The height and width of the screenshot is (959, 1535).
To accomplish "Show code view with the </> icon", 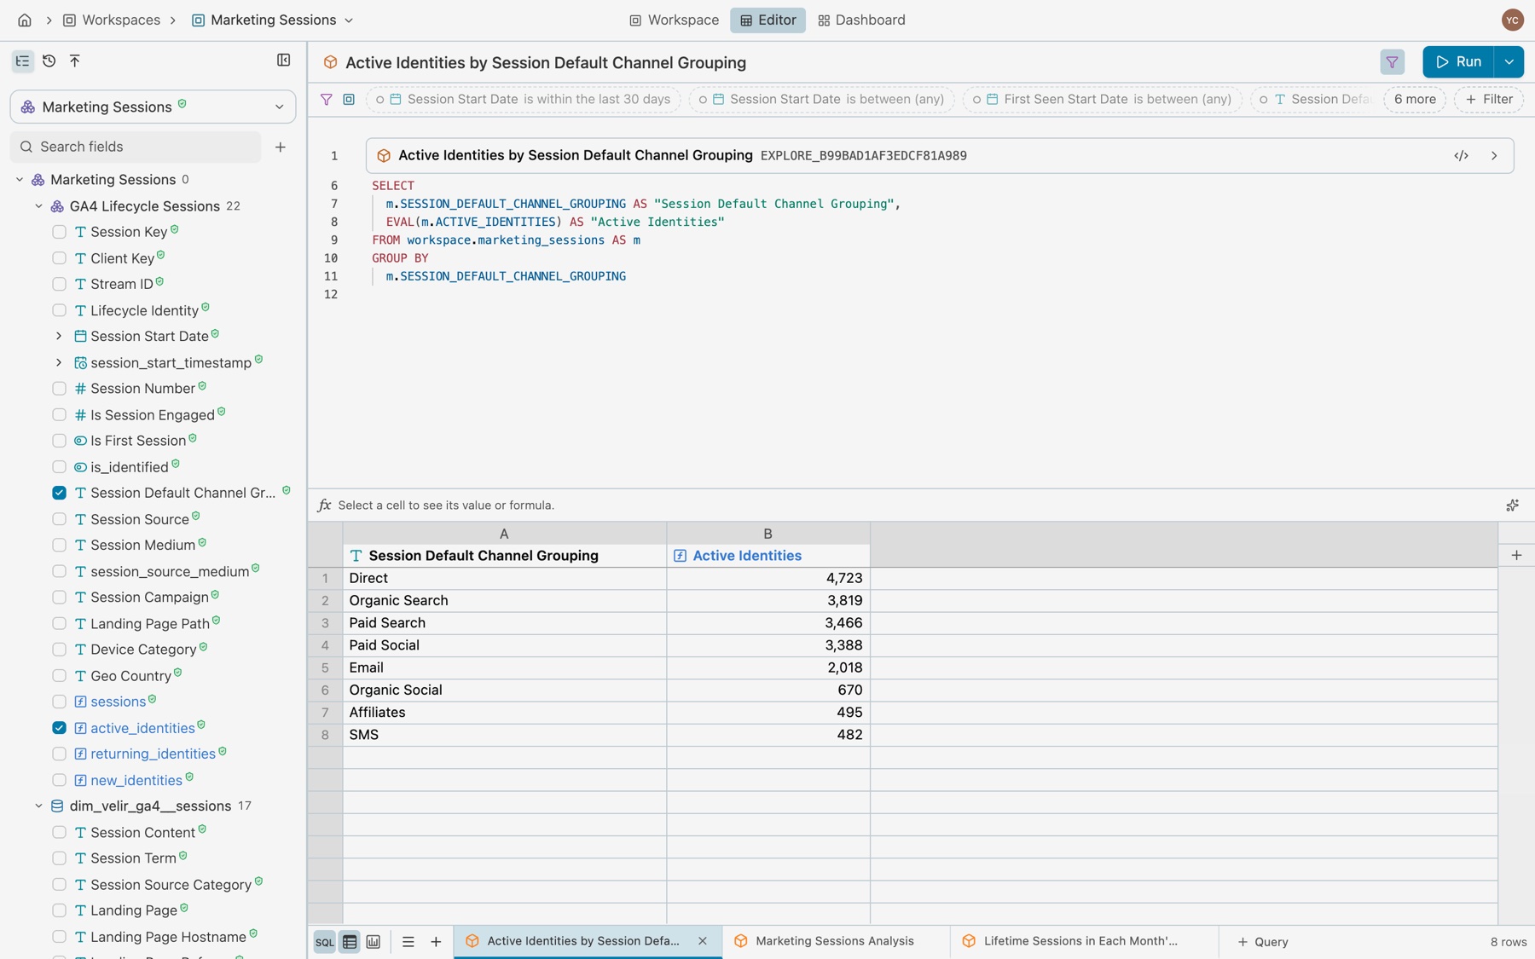I will point(1461,155).
